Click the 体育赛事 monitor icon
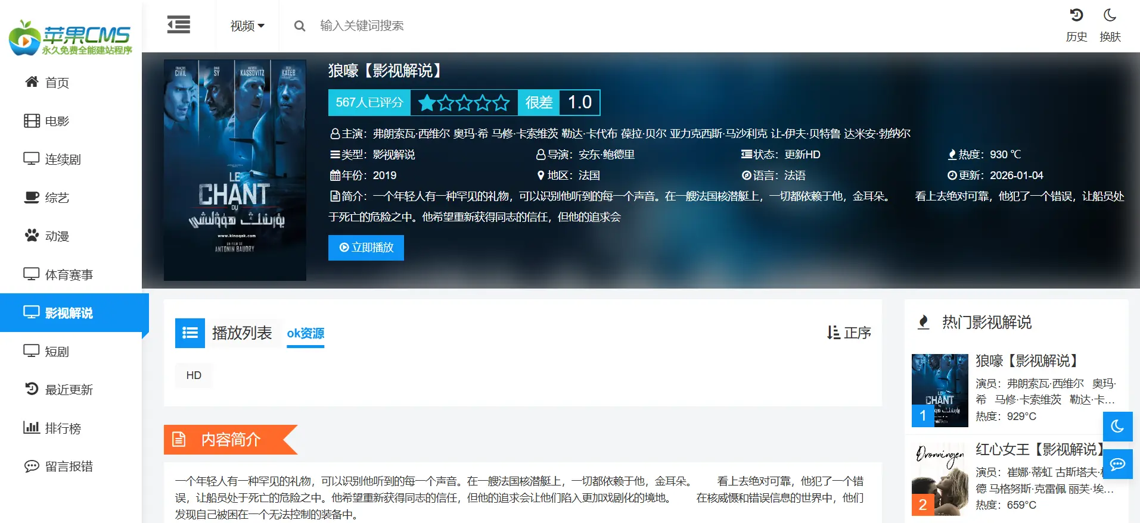The width and height of the screenshot is (1140, 523). 32,274
